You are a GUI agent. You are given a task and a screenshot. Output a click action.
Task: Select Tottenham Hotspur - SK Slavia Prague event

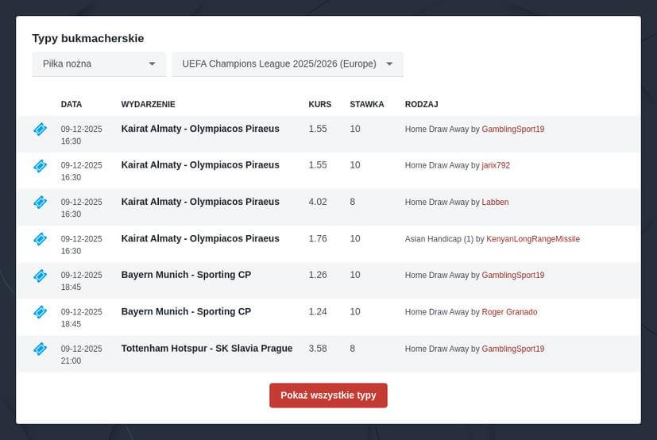tap(207, 349)
